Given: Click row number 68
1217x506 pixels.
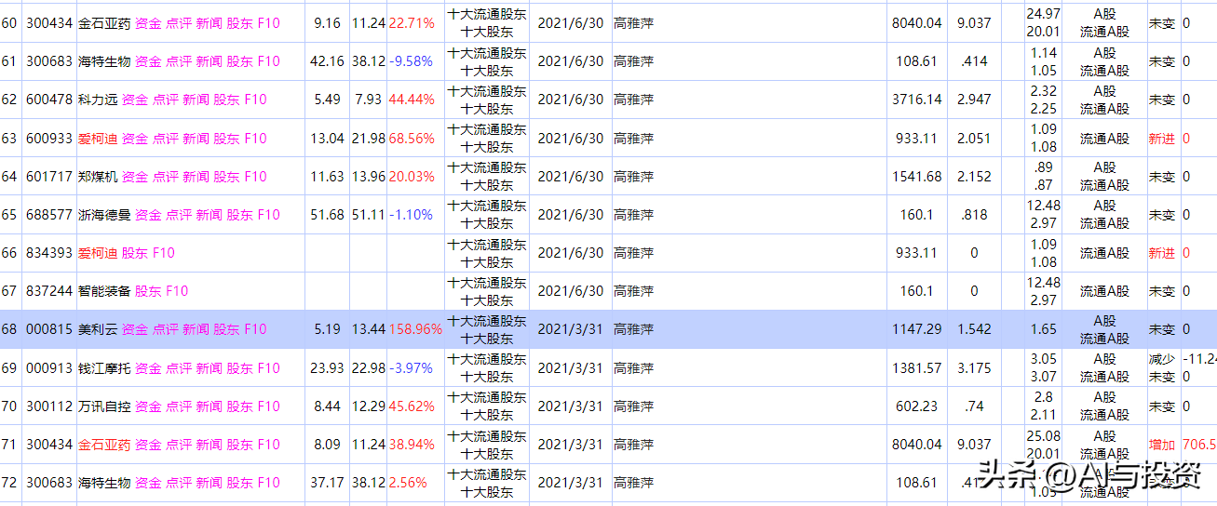Looking at the screenshot, I should (x=9, y=328).
